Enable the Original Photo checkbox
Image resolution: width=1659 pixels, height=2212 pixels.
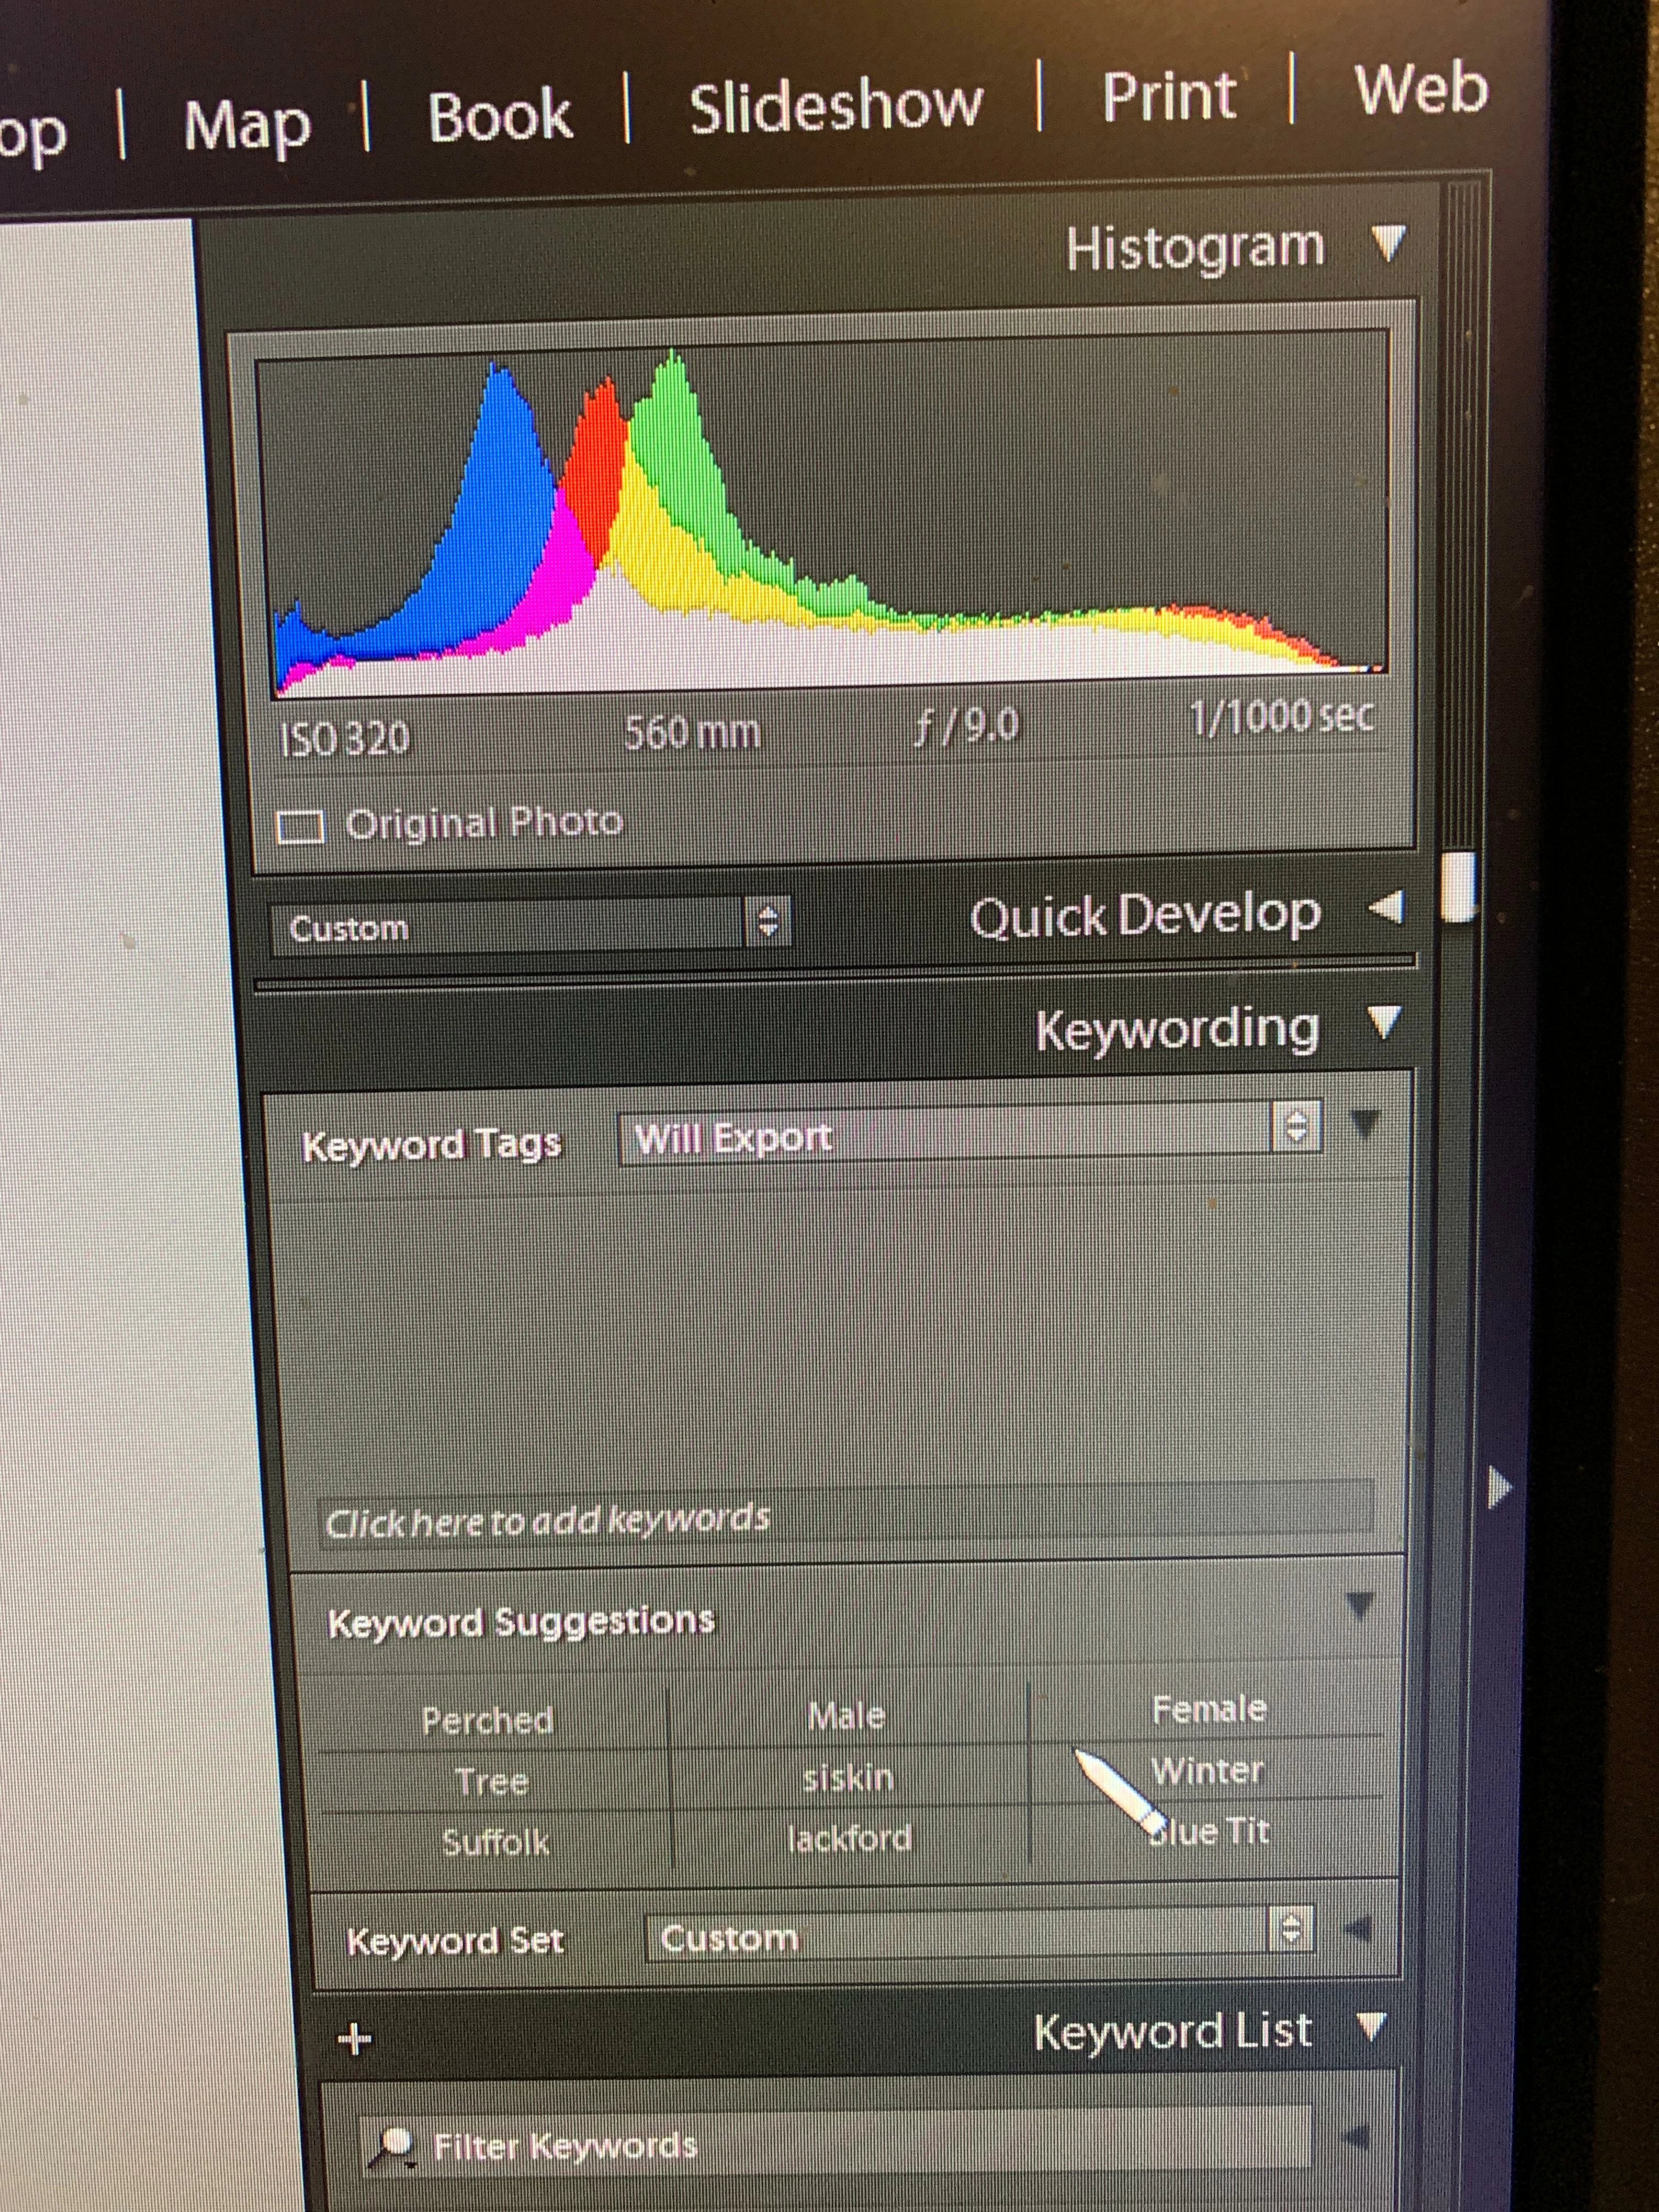(x=300, y=827)
